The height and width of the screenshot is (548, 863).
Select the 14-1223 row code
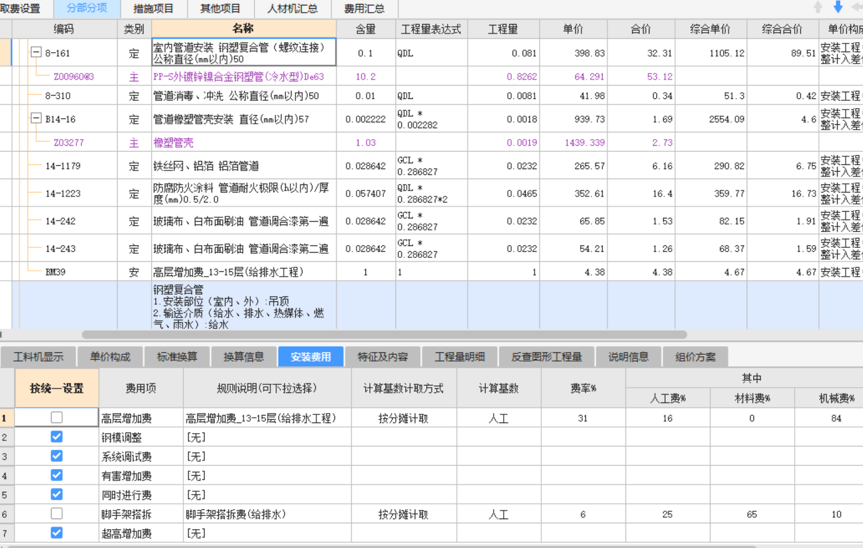63,193
